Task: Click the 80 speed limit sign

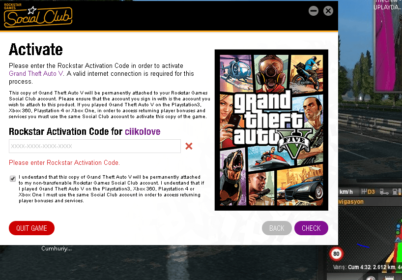Action: [x=336, y=254]
